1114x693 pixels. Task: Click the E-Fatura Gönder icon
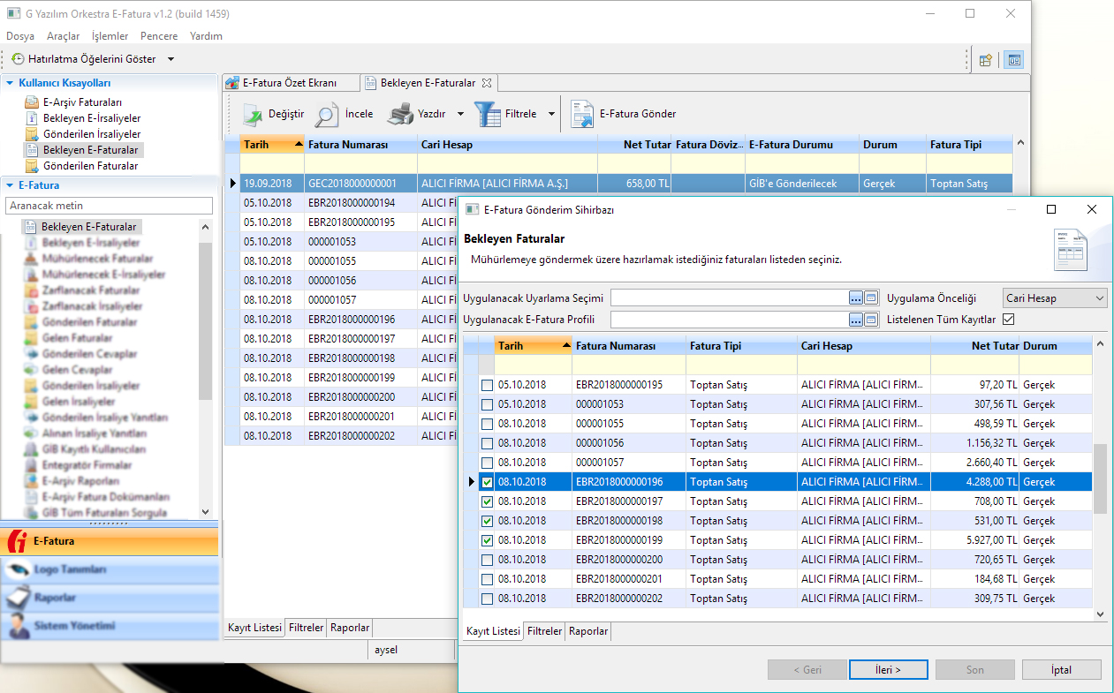point(581,115)
